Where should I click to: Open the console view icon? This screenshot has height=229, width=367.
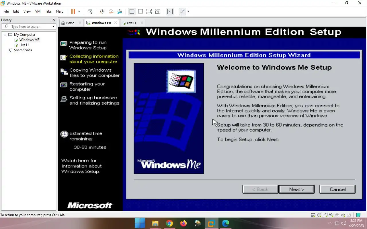point(170,11)
